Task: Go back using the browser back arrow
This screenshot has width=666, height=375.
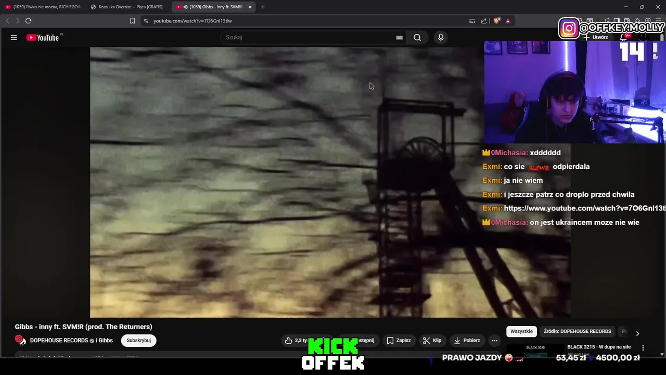Action: (7, 21)
